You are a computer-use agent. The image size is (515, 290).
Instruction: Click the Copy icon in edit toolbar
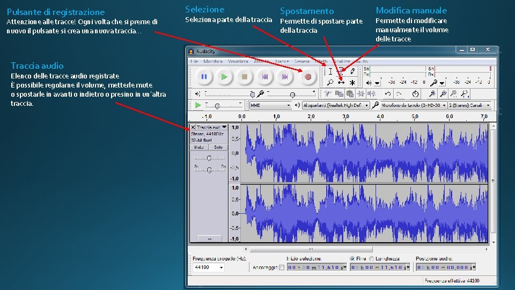tap(339, 94)
